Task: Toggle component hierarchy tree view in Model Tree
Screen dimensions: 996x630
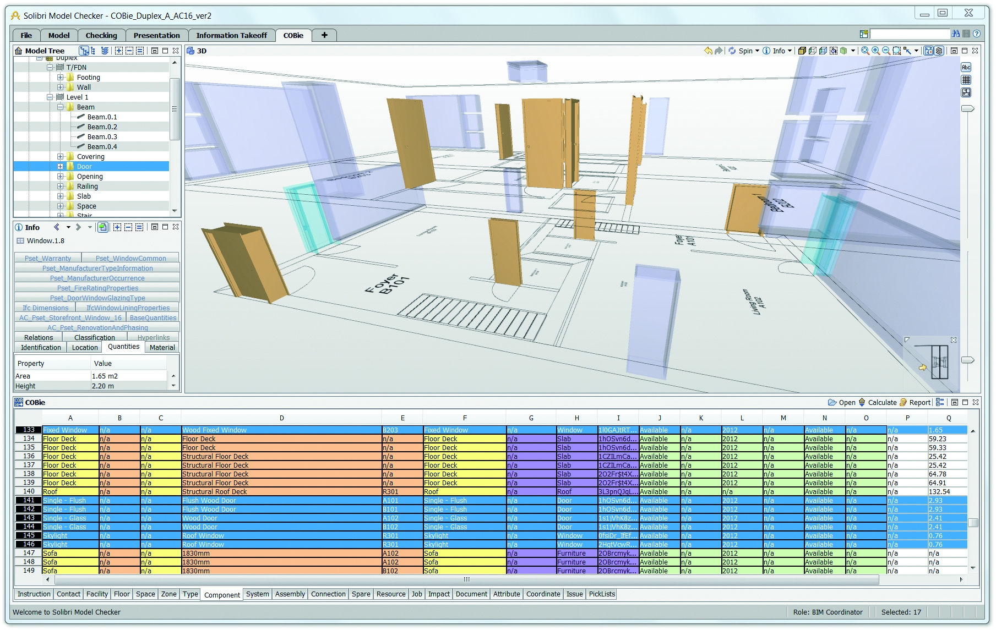Action: tap(94, 51)
